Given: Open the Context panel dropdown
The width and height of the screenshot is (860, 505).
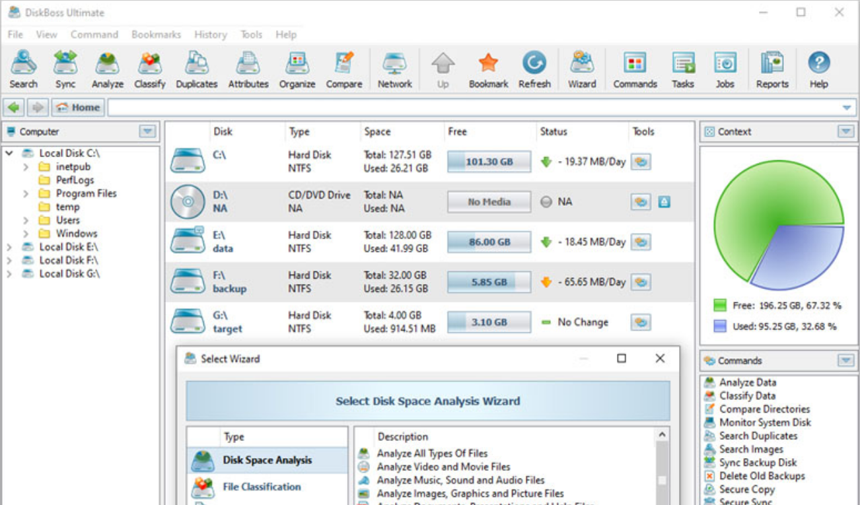Looking at the screenshot, I should 847,131.
